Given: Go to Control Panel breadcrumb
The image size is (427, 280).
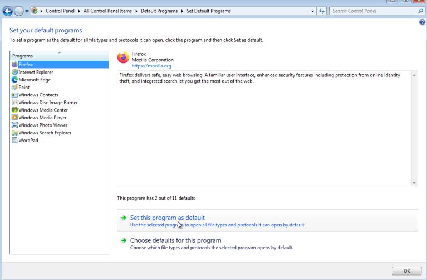Looking at the screenshot, I should tap(60, 11).
